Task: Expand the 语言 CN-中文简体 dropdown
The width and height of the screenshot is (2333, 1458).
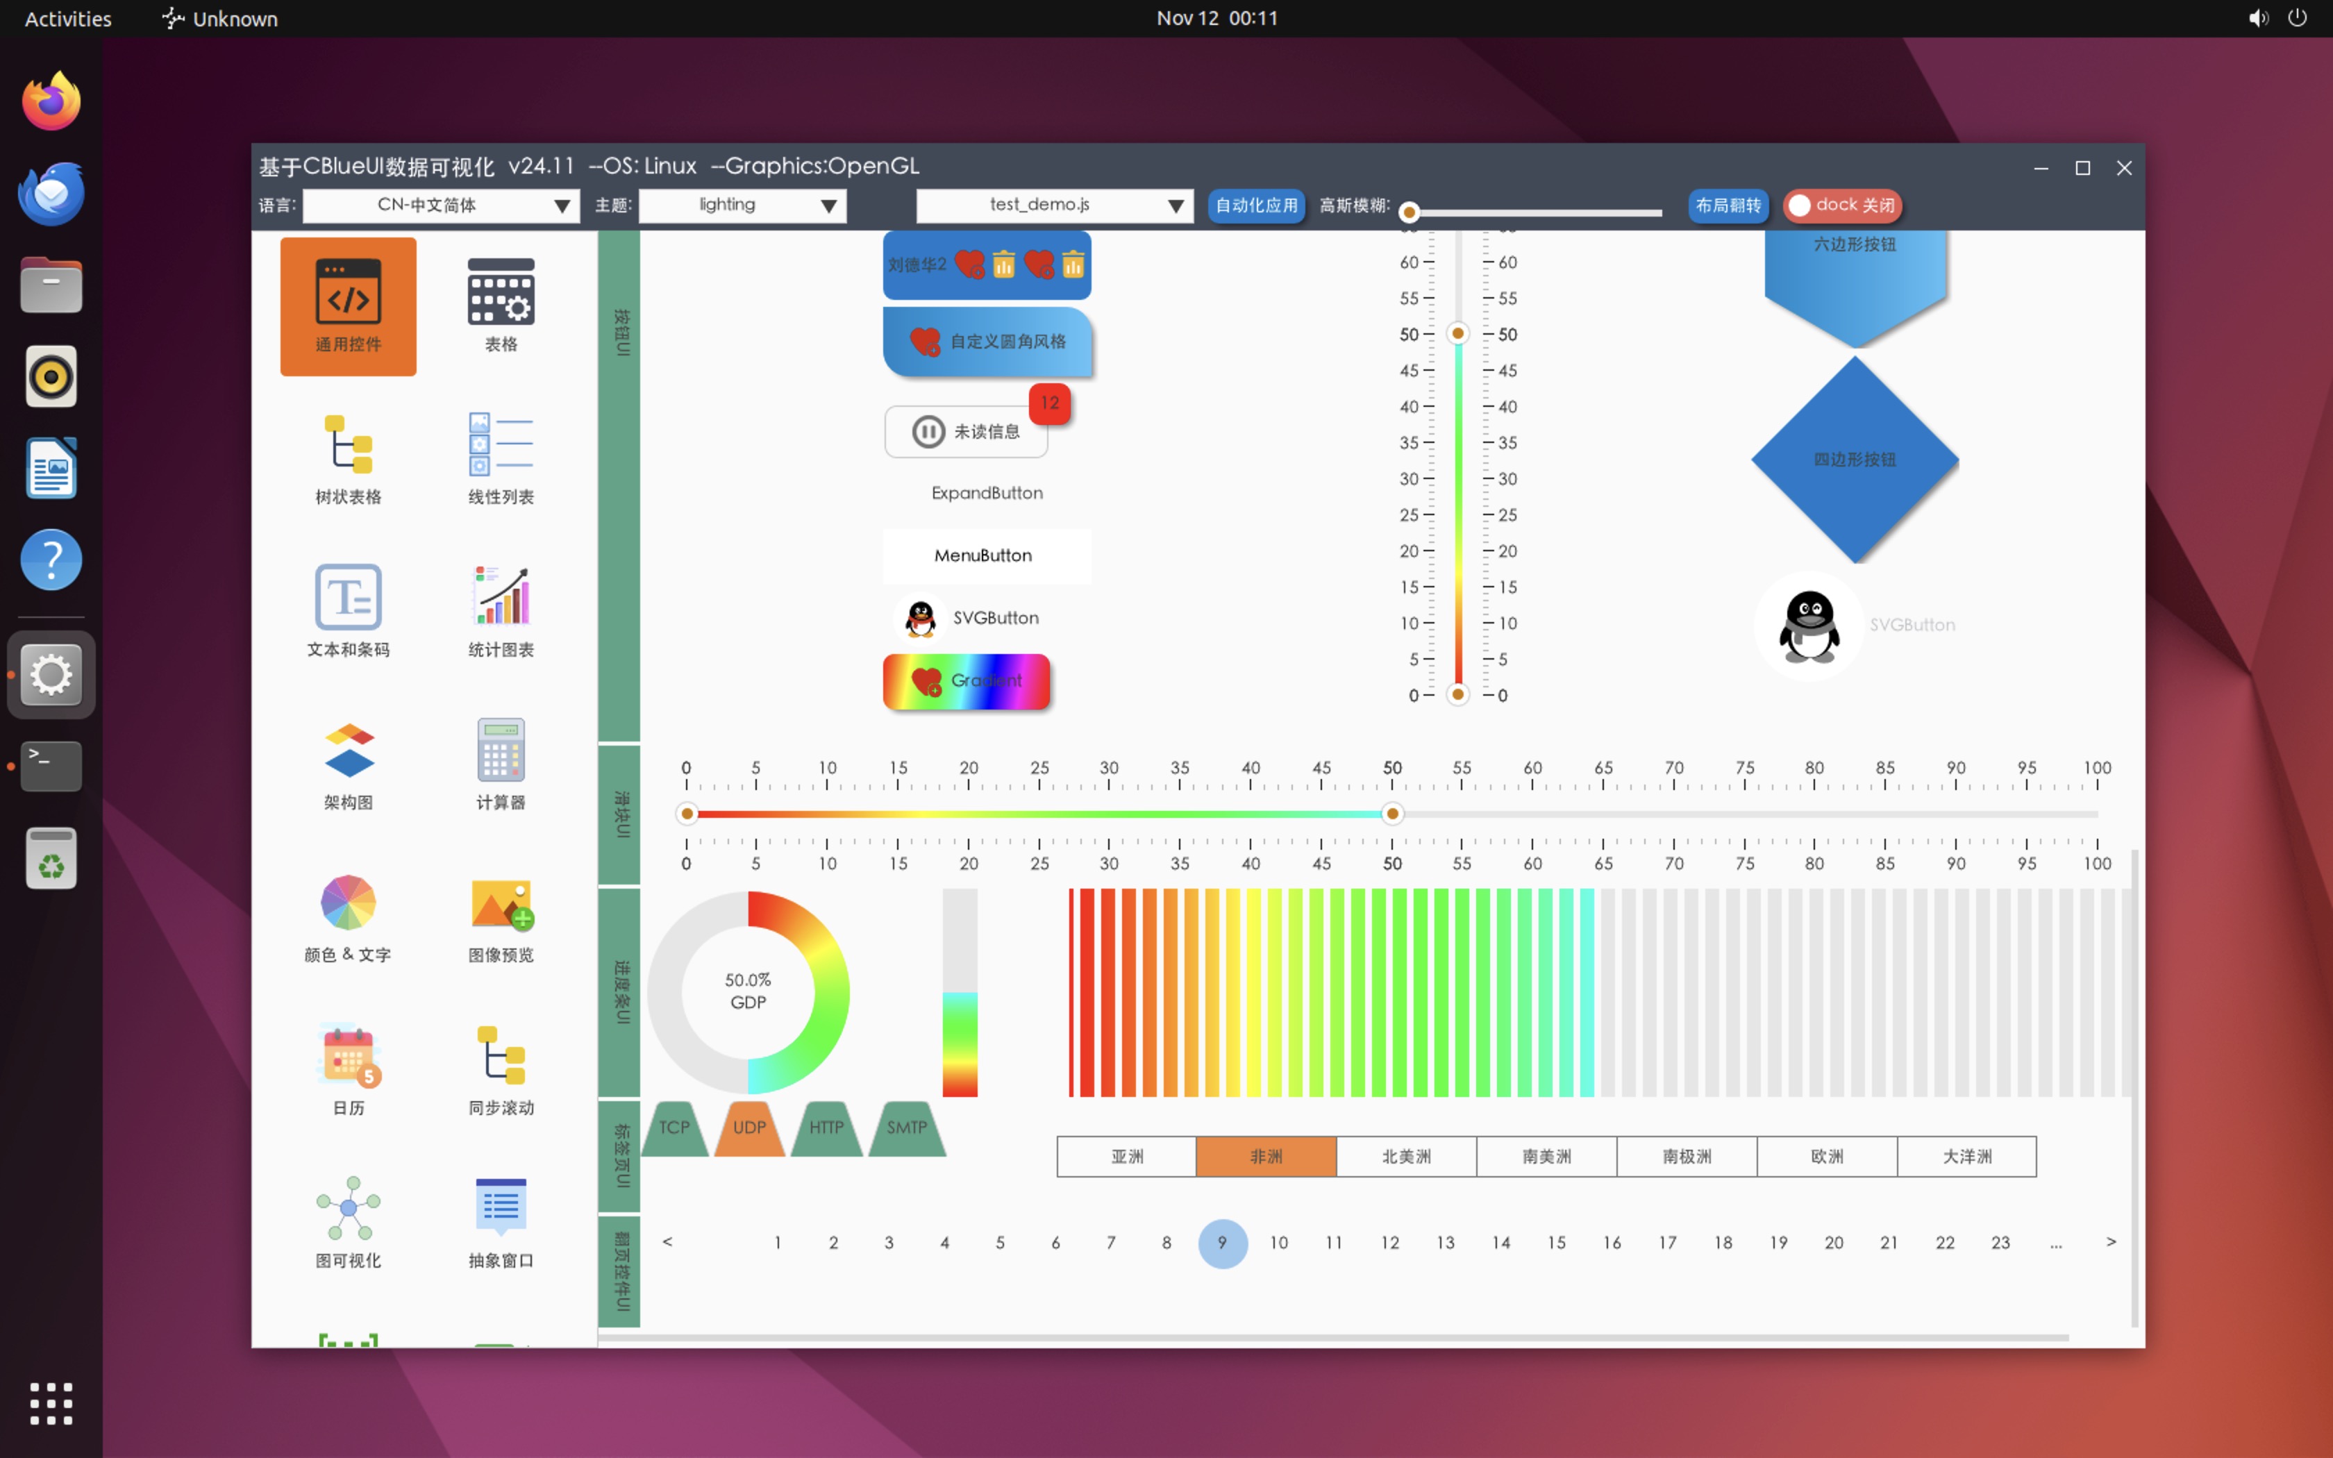Action: pos(441,206)
